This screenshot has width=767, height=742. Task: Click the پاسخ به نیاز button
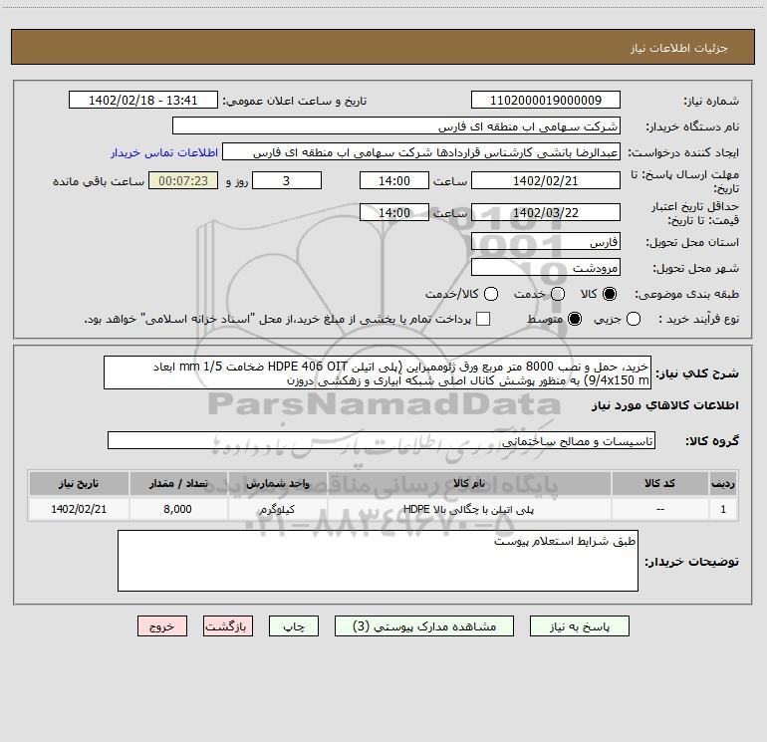[x=580, y=626]
